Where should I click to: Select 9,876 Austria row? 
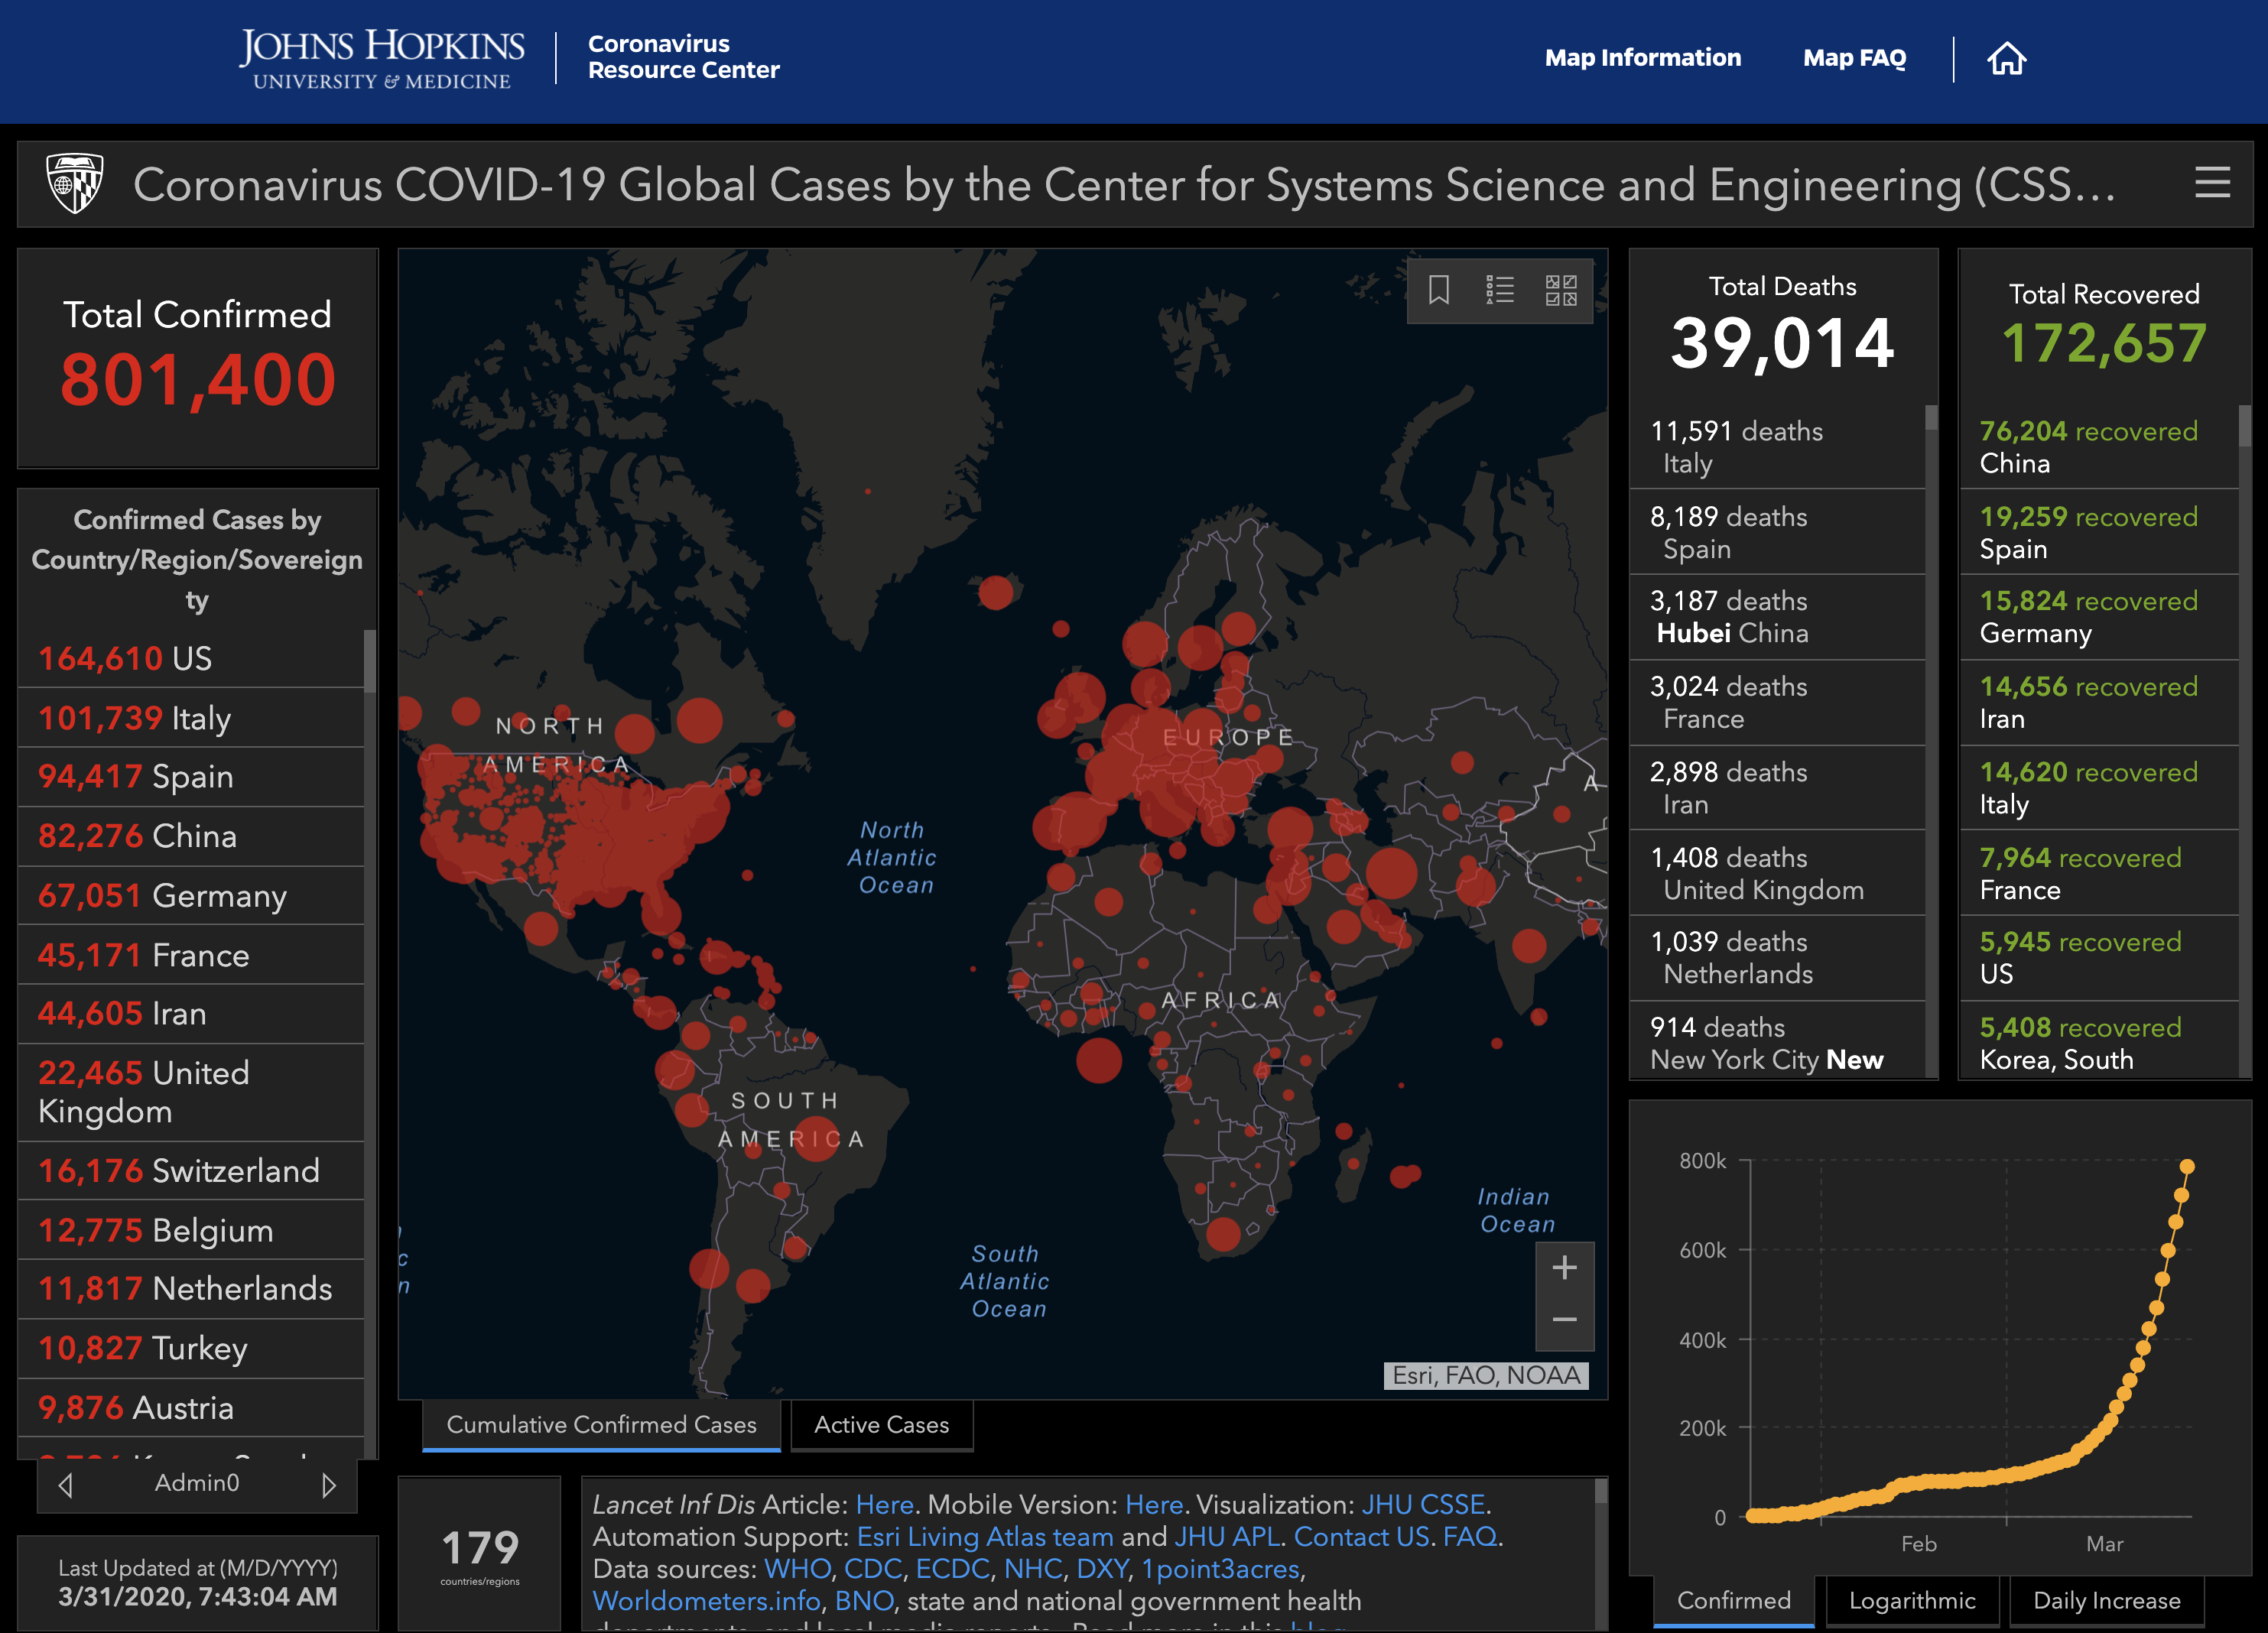(190, 1408)
